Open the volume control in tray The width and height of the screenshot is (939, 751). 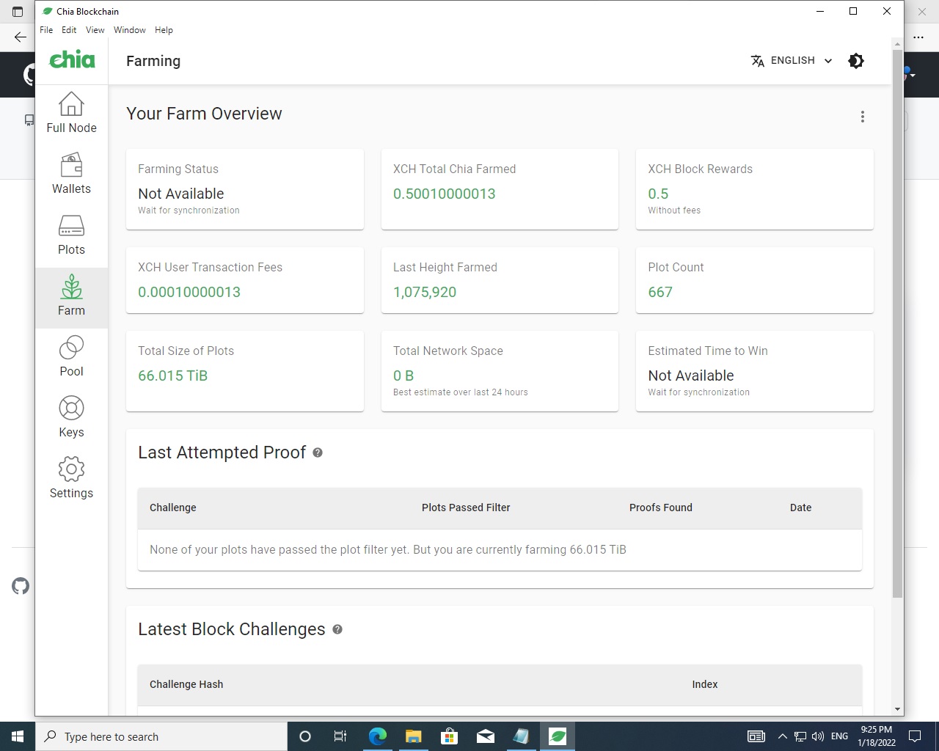pyautogui.click(x=818, y=736)
